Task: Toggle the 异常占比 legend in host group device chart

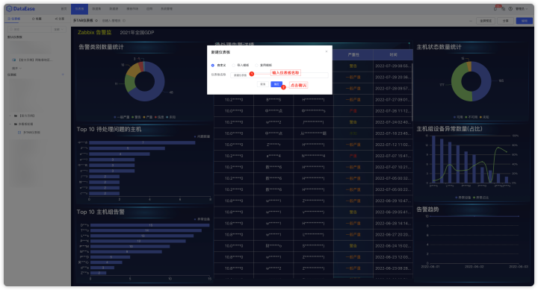Action: [480, 198]
